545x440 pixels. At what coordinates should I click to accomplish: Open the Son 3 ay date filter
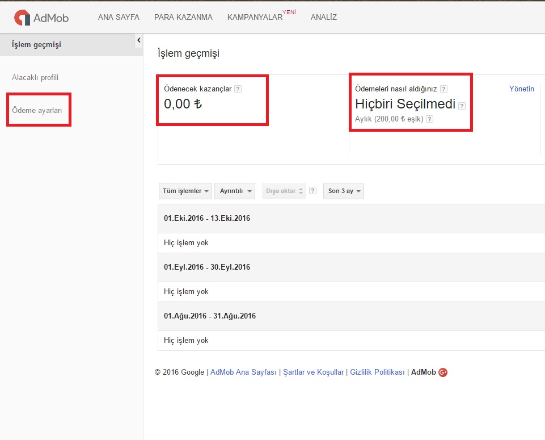tap(343, 191)
